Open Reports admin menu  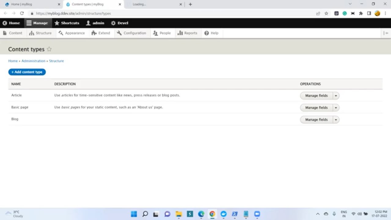tap(188, 33)
